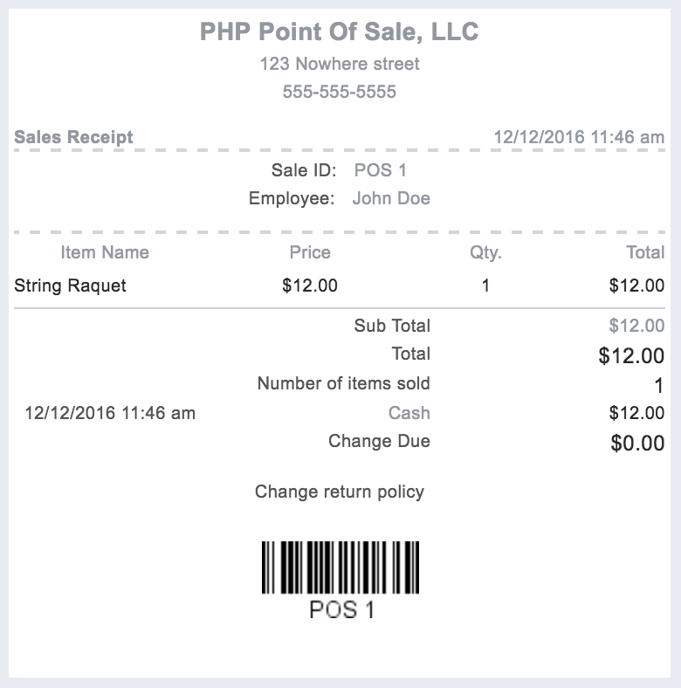Viewport: 681px width, 688px height.
Task: Click the Number of items sold label
Action: pos(343,383)
